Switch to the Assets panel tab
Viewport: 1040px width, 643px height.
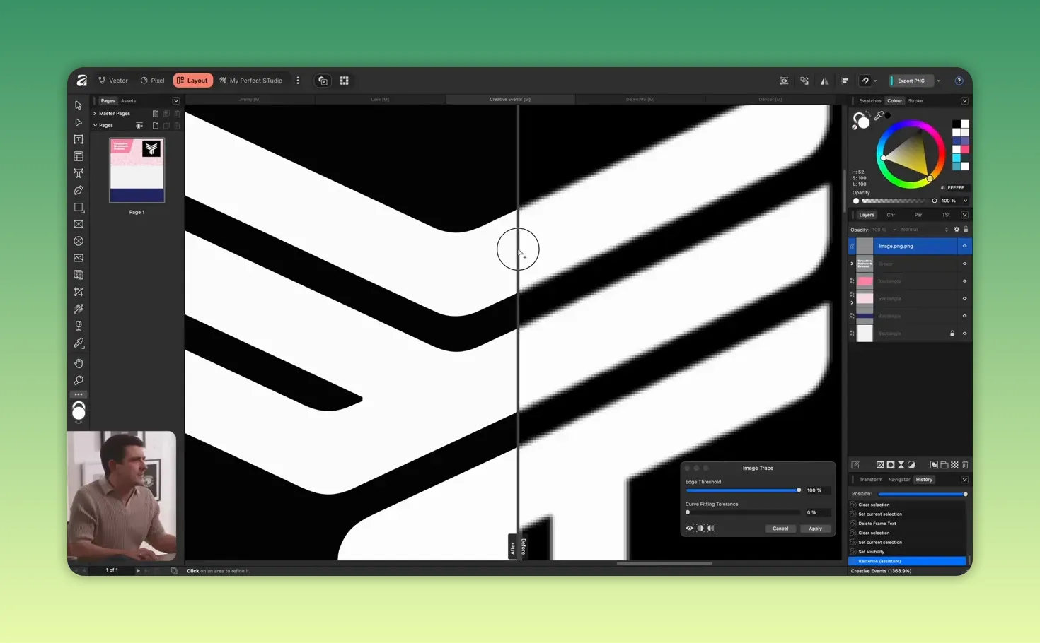tap(128, 101)
